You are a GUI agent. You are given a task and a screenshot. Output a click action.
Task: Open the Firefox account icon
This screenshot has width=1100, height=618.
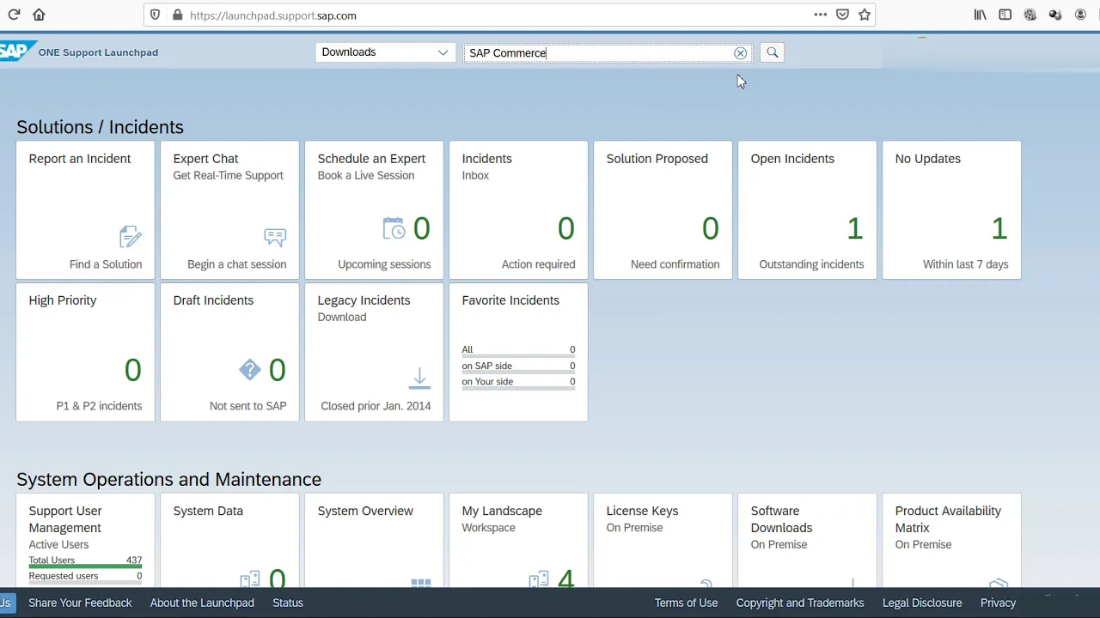click(x=1080, y=15)
